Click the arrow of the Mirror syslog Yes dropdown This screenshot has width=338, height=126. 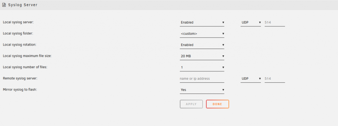223,90
